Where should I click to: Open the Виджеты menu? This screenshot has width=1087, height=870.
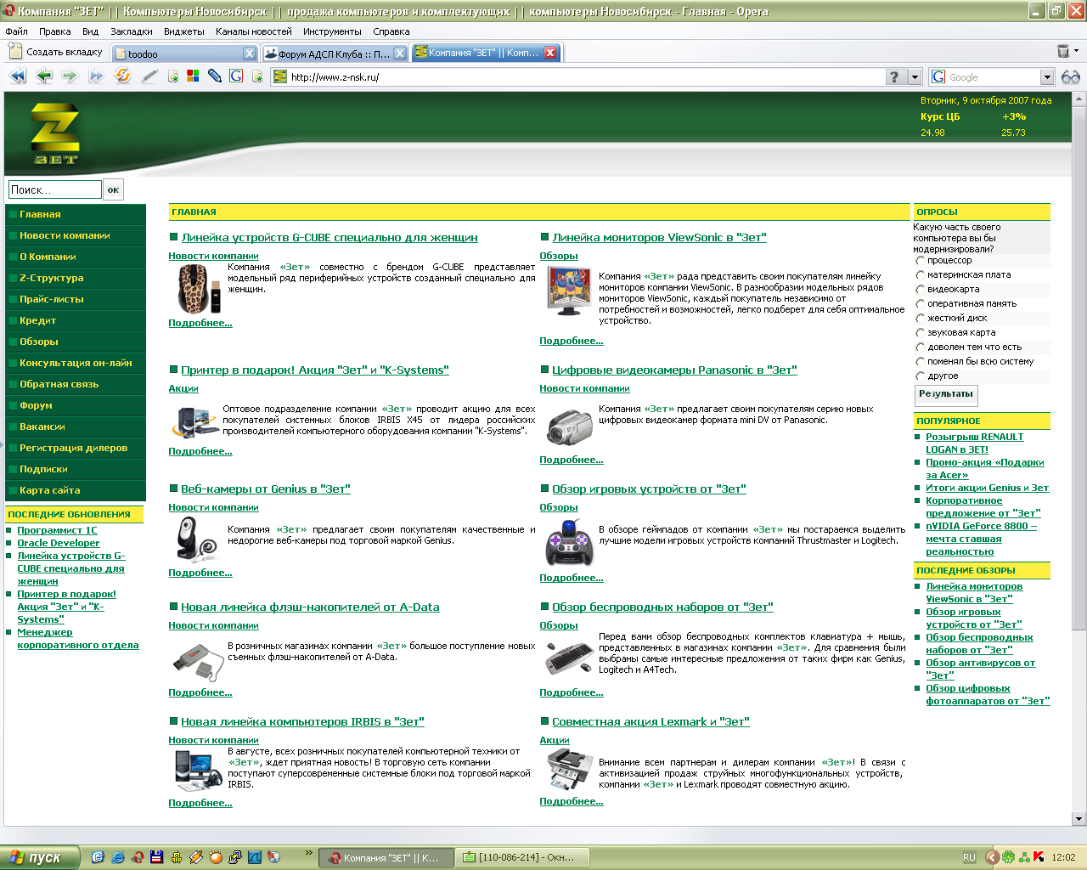pyautogui.click(x=183, y=31)
